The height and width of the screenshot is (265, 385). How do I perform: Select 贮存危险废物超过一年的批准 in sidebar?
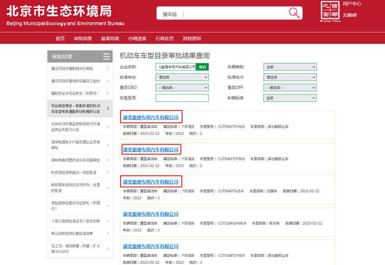click(x=74, y=172)
